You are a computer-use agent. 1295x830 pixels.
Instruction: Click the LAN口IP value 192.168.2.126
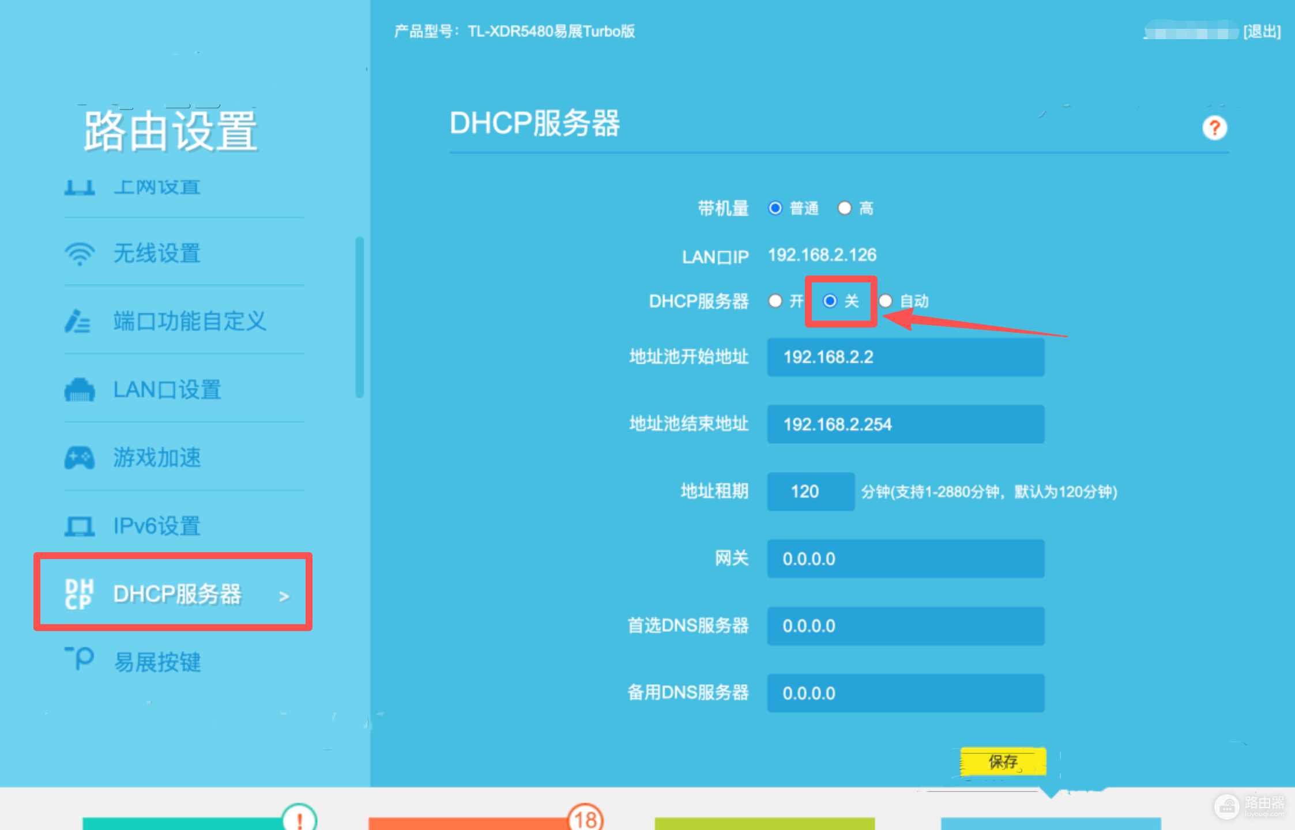[822, 255]
